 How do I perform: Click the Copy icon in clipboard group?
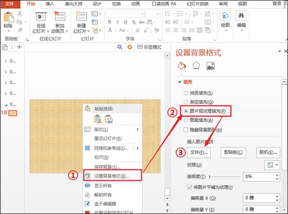click(20, 22)
